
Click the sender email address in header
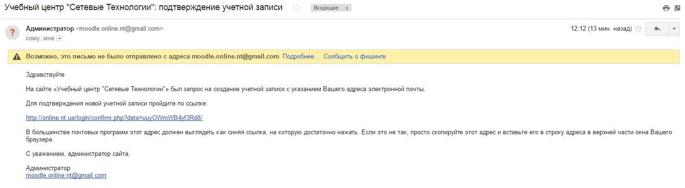pyautogui.click(x=120, y=29)
